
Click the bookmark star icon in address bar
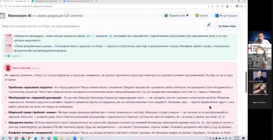pos(212,6)
